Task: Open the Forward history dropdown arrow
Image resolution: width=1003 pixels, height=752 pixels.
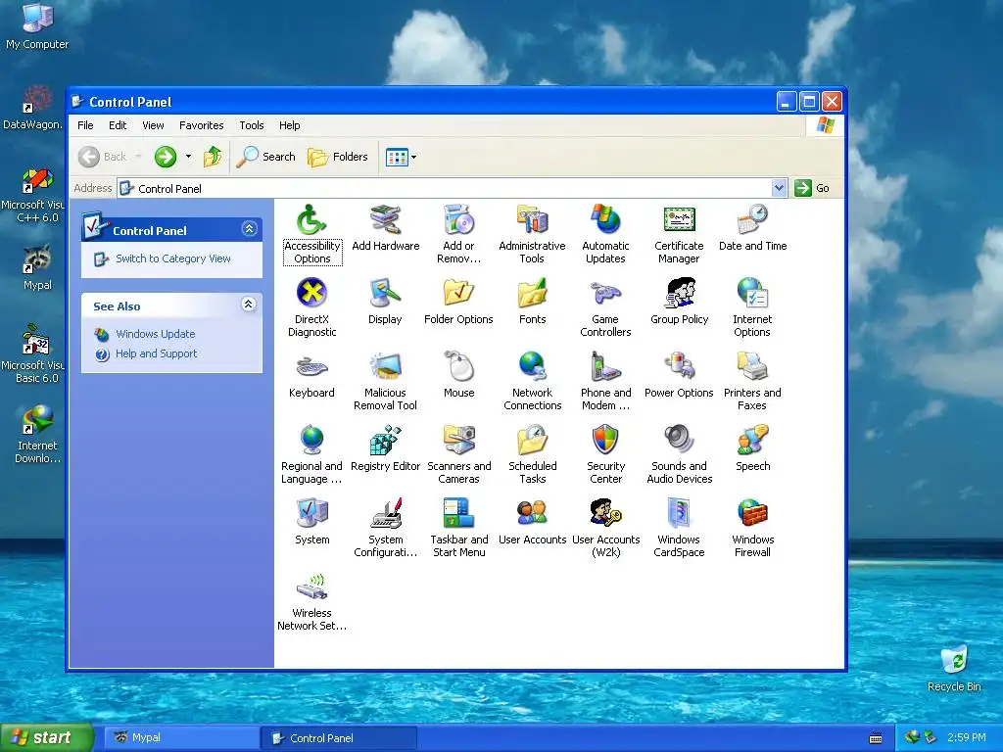Action: pyautogui.click(x=188, y=156)
